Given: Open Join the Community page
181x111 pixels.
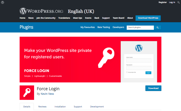Looking at the screenshot, I should tap(46, 18).
